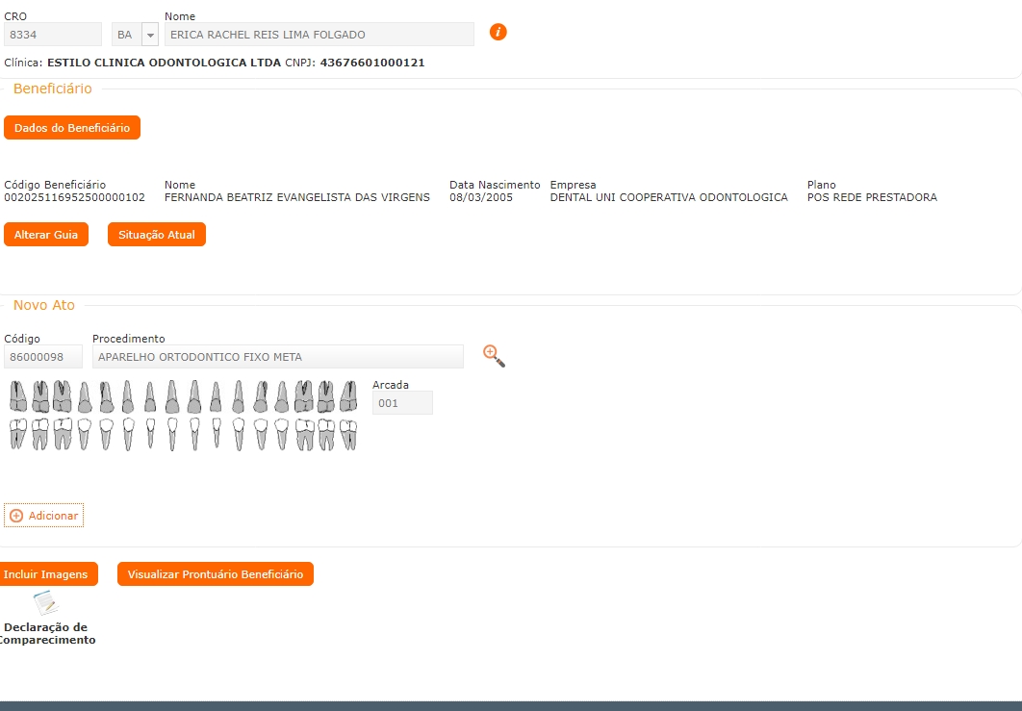1022x711 pixels.
Task: Select the first lower-row tooth from the left
Action: [18, 434]
